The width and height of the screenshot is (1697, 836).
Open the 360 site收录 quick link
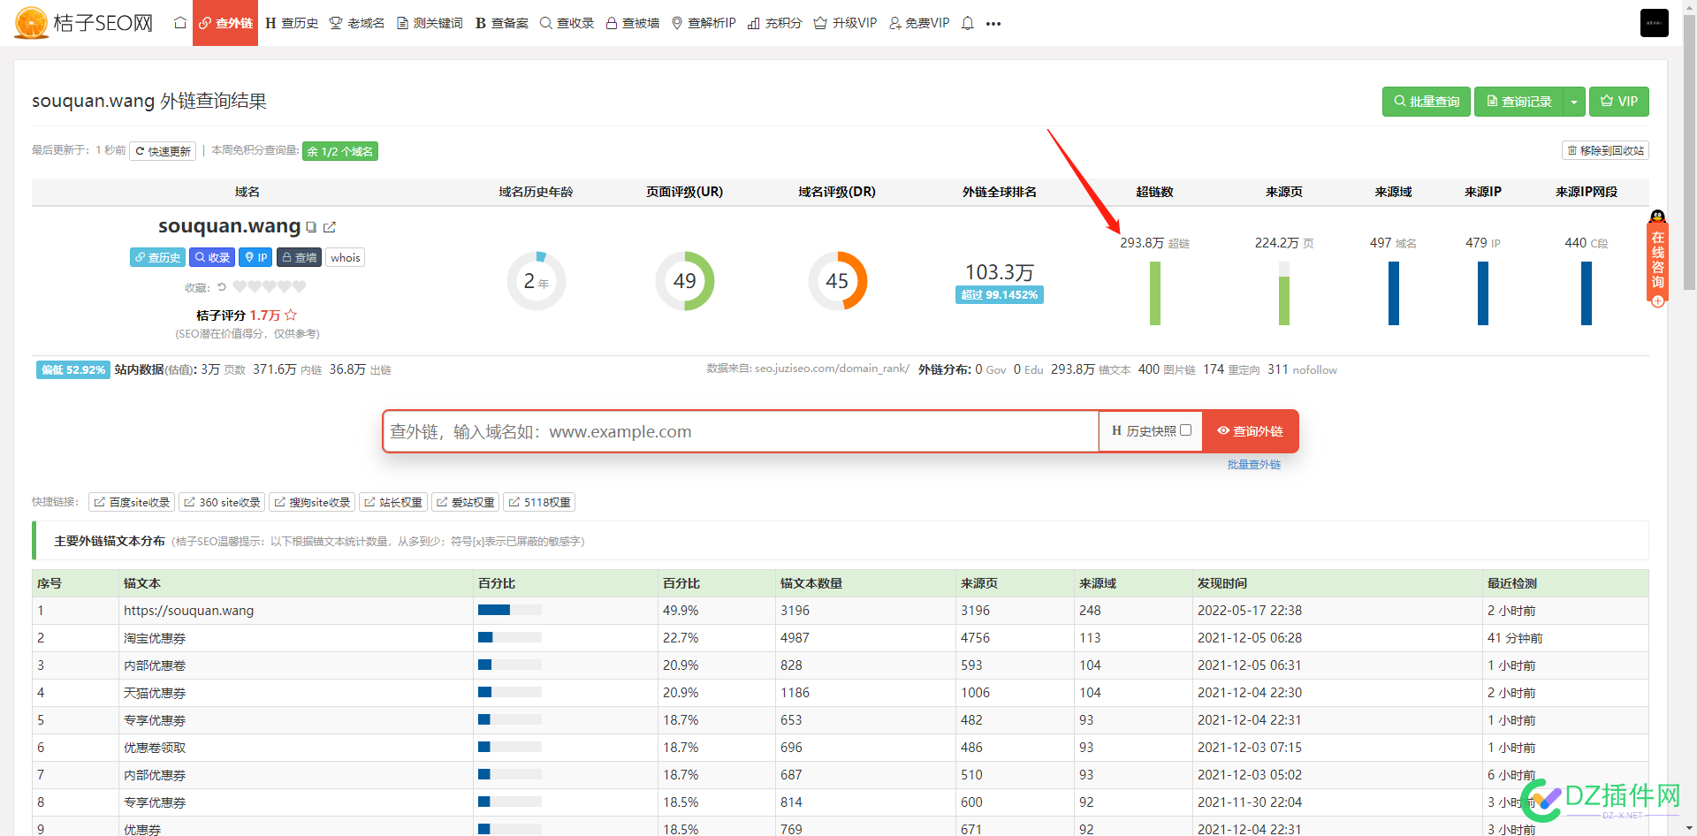click(222, 502)
